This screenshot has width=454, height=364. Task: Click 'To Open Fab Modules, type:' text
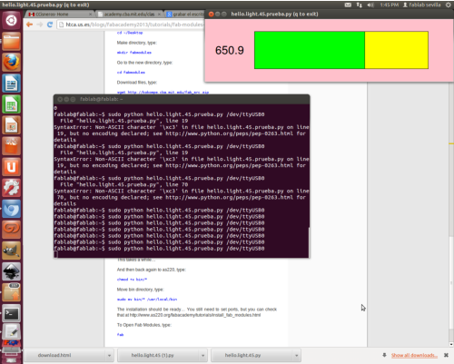click(144, 325)
